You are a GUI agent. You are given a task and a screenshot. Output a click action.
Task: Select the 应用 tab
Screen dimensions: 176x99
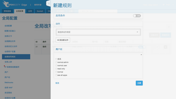click(30, 11)
